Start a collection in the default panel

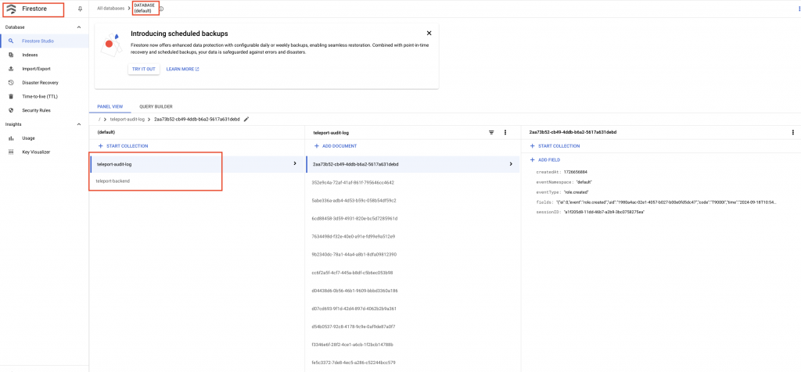123,146
